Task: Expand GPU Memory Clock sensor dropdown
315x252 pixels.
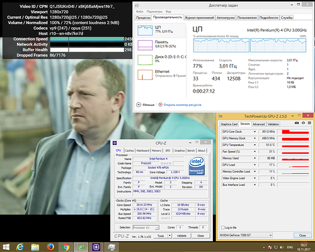Action: 255,139
